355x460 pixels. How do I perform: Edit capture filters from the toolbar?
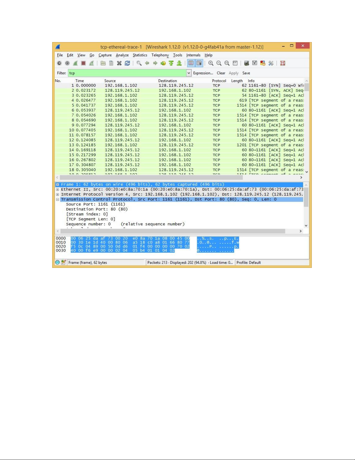pos(247,63)
